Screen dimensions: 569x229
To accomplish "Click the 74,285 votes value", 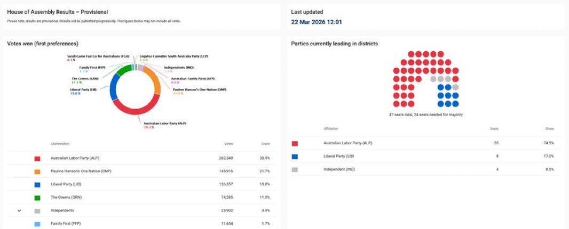I will [227, 198].
